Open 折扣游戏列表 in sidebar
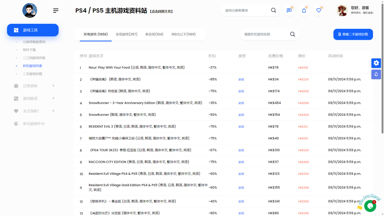The width and height of the screenshot is (384, 216). [x=33, y=66]
